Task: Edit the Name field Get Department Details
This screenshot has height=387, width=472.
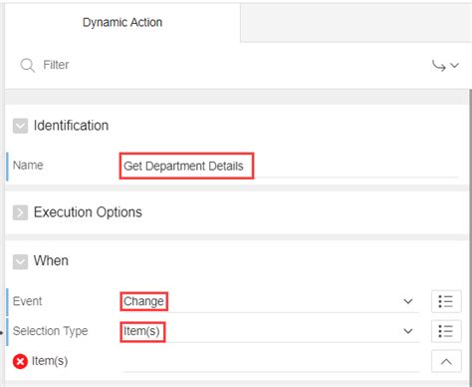Action: click(289, 166)
